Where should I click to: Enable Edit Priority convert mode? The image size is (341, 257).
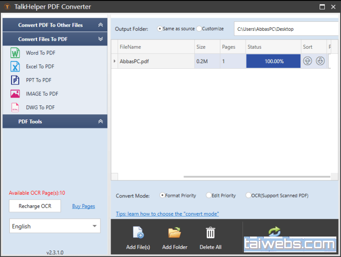pos(209,196)
